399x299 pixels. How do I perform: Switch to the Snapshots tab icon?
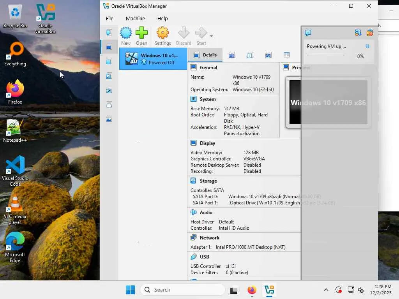tap(231, 55)
